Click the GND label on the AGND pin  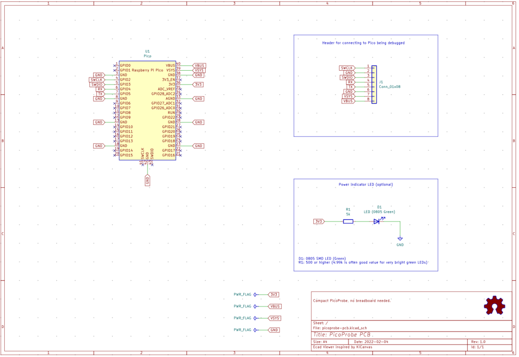[x=198, y=98]
